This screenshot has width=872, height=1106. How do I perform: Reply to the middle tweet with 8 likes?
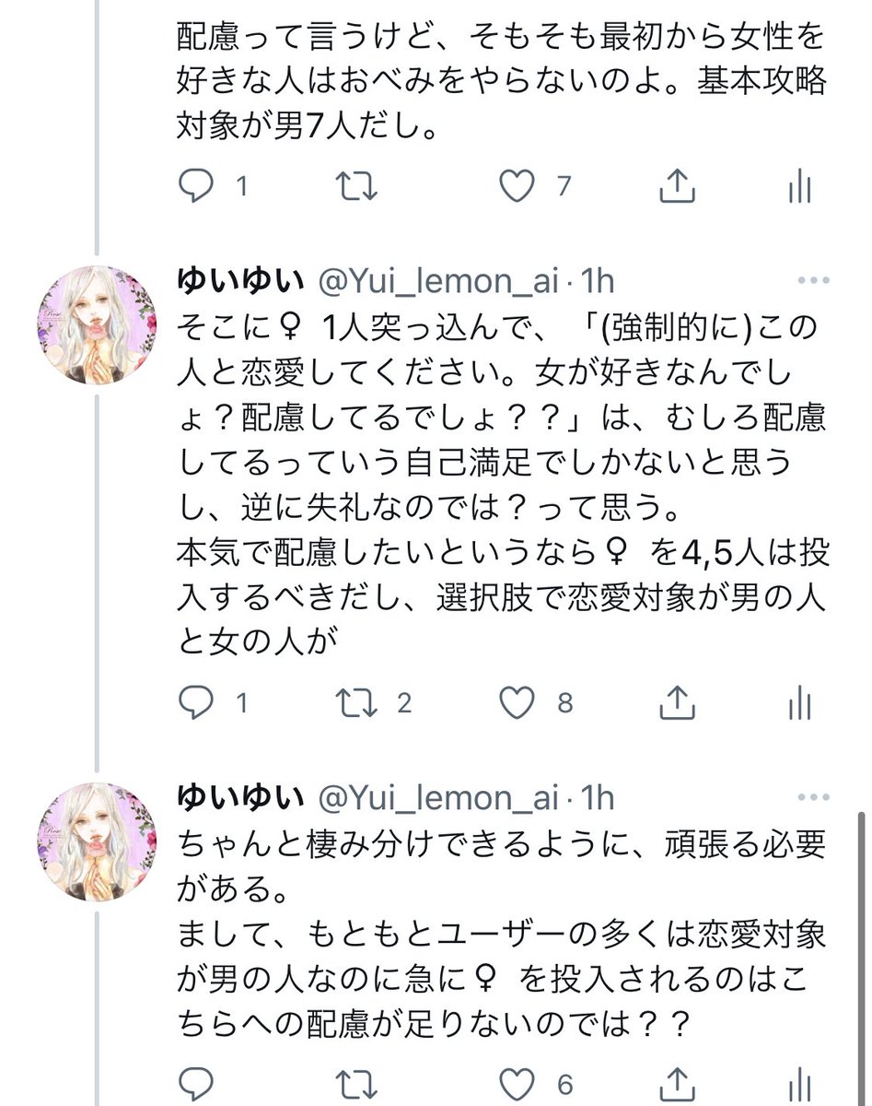[x=195, y=704]
